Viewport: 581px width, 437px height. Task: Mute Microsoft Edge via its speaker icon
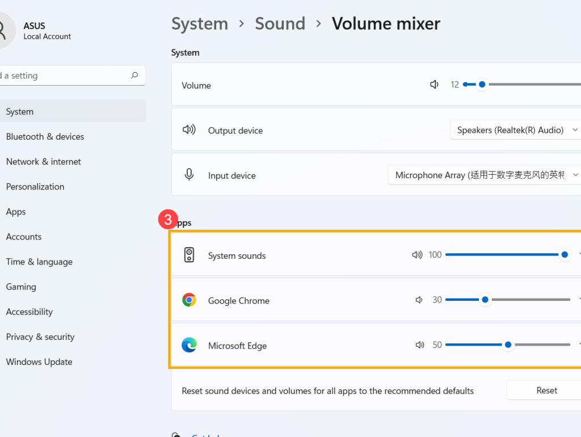tap(419, 344)
